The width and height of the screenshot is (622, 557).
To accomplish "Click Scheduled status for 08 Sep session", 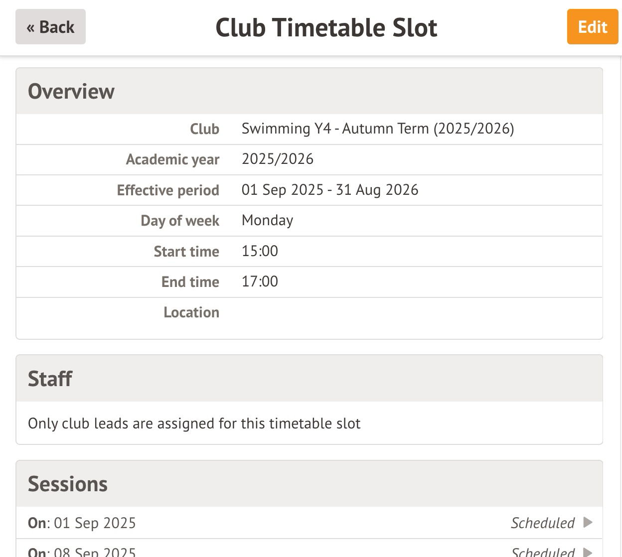I will point(543,552).
